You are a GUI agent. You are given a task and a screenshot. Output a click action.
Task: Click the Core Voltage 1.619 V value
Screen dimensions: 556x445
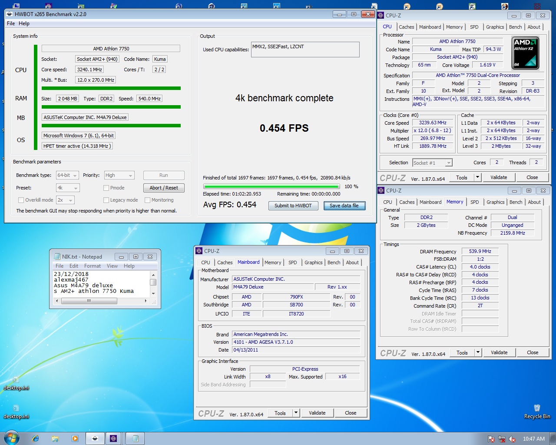(487, 65)
